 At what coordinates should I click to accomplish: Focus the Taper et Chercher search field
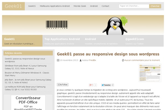(134, 6)
